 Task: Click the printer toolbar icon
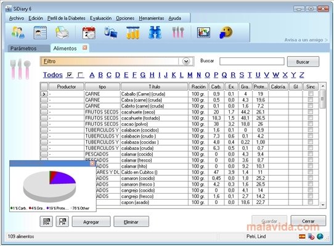click(62, 33)
